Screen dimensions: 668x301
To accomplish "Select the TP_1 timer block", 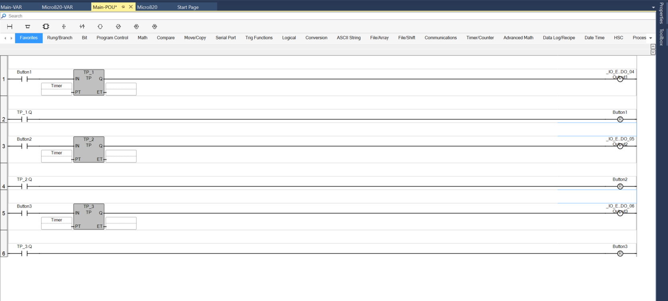I will [89, 82].
